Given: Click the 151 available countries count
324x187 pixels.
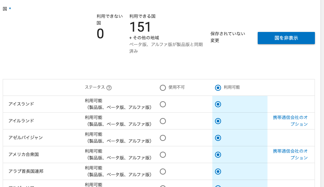Looking at the screenshot, I should [140, 27].
